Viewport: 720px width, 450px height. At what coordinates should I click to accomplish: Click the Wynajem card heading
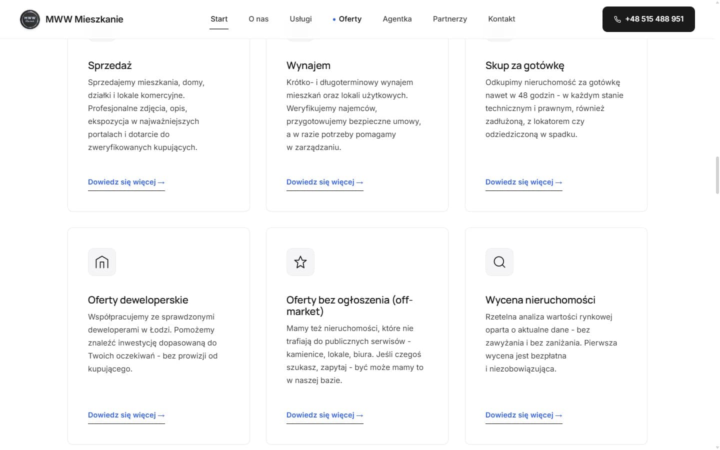point(308,65)
